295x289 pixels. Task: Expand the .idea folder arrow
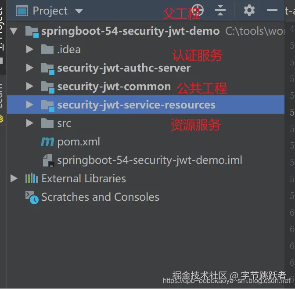[x=30, y=49]
